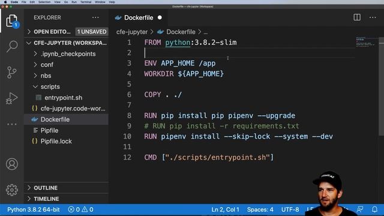Click cfe-jupyter in the breadcrumb
This screenshot has height=216, width=384.
pos(132,32)
